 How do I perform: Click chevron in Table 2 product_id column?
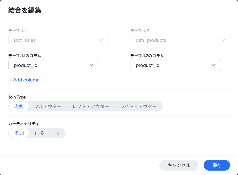[x=213, y=65]
